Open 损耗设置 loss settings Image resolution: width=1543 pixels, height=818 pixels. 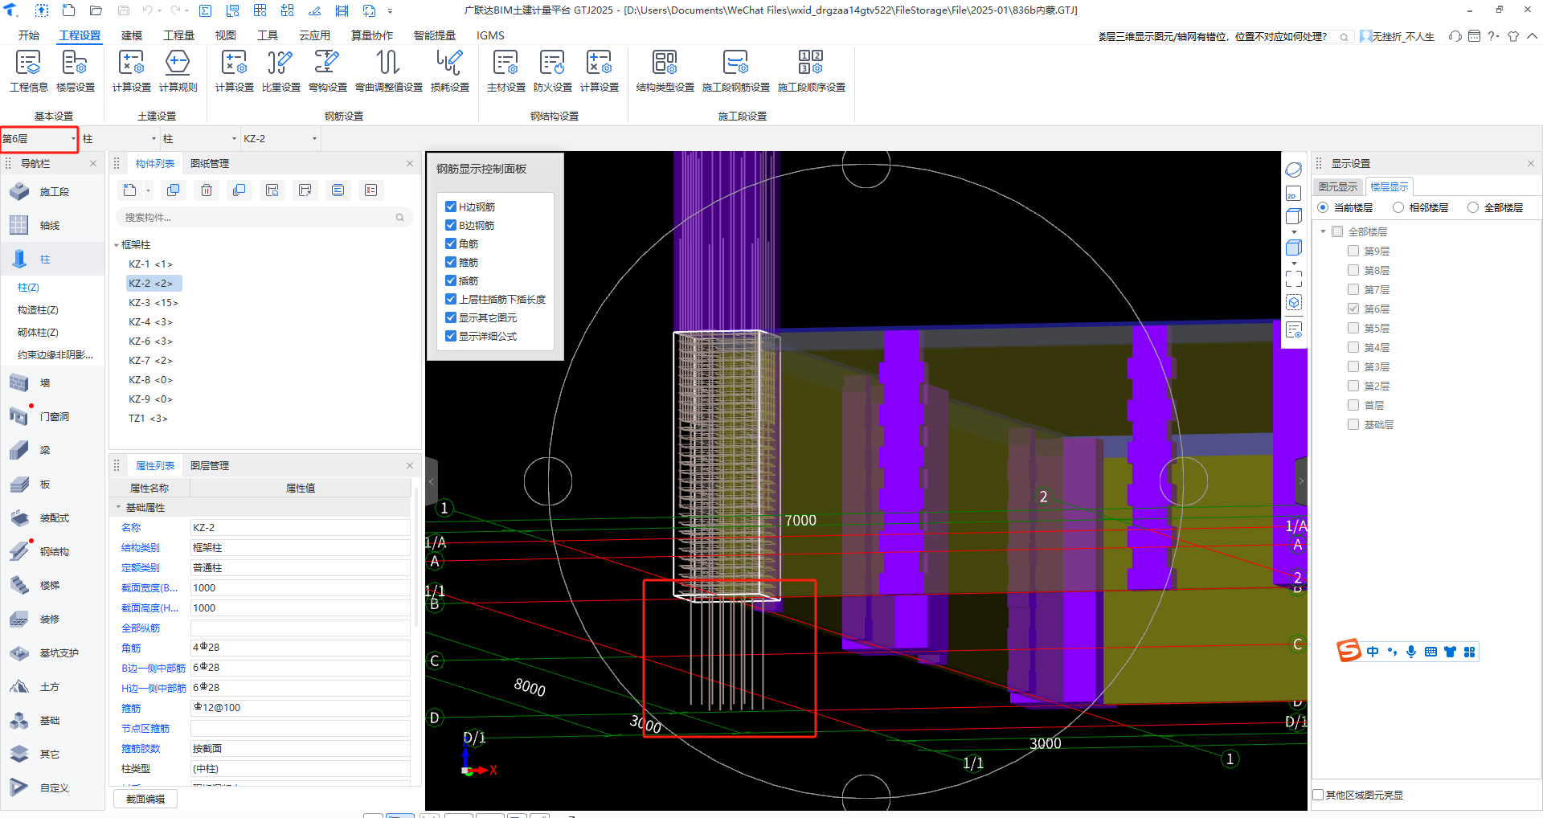coord(449,71)
